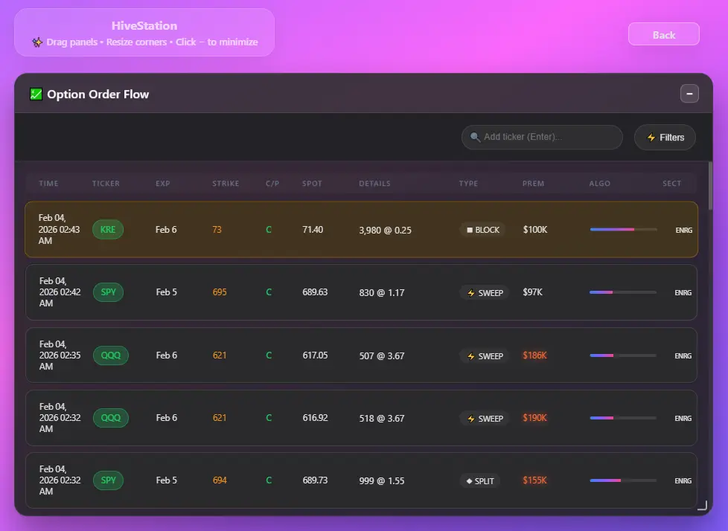
Task: Click the lightning icon on the Filters button
Action: coord(653,137)
